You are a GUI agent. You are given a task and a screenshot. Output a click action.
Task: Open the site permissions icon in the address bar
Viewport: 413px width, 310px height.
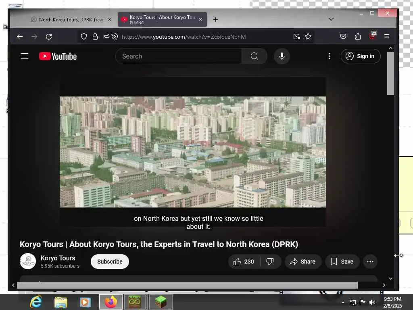(106, 36)
